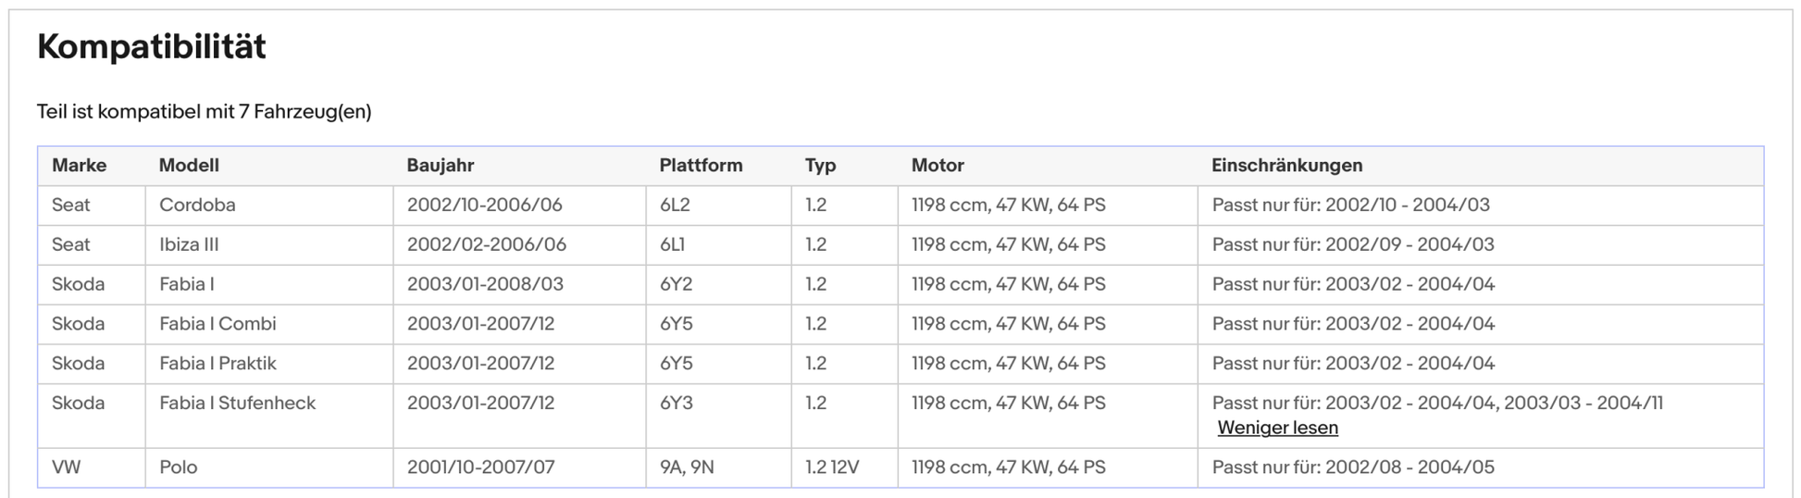Click the 'Fabia I Stufenheck' cell

pyautogui.click(x=237, y=404)
